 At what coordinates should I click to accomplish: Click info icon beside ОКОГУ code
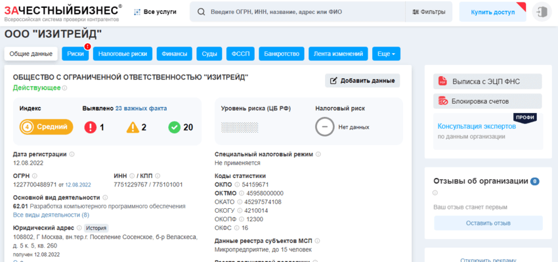(x=240, y=211)
